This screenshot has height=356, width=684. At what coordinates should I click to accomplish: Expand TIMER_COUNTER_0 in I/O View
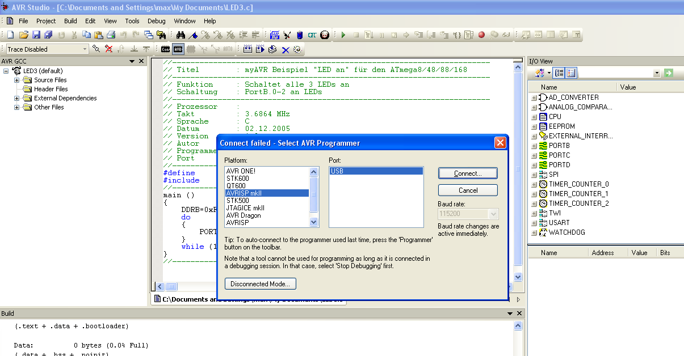[x=534, y=184]
